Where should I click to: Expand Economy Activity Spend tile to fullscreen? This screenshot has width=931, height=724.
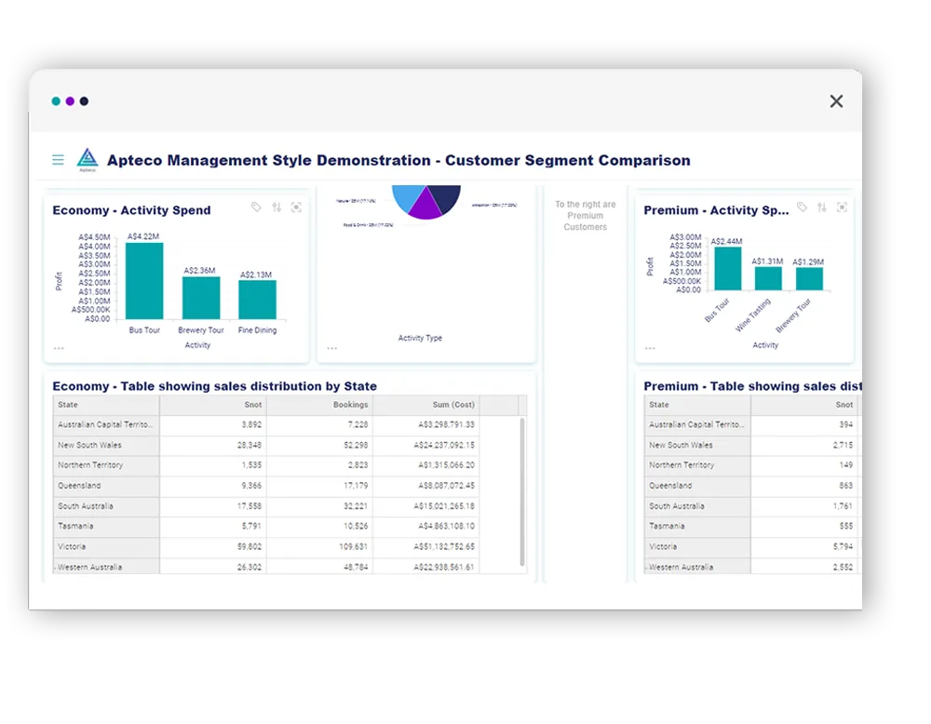click(x=296, y=208)
